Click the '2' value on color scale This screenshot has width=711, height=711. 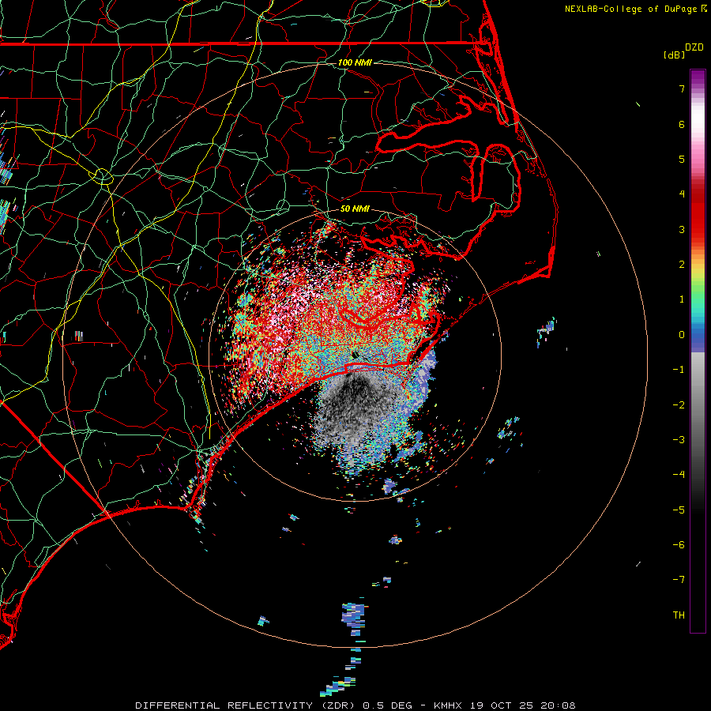[682, 265]
